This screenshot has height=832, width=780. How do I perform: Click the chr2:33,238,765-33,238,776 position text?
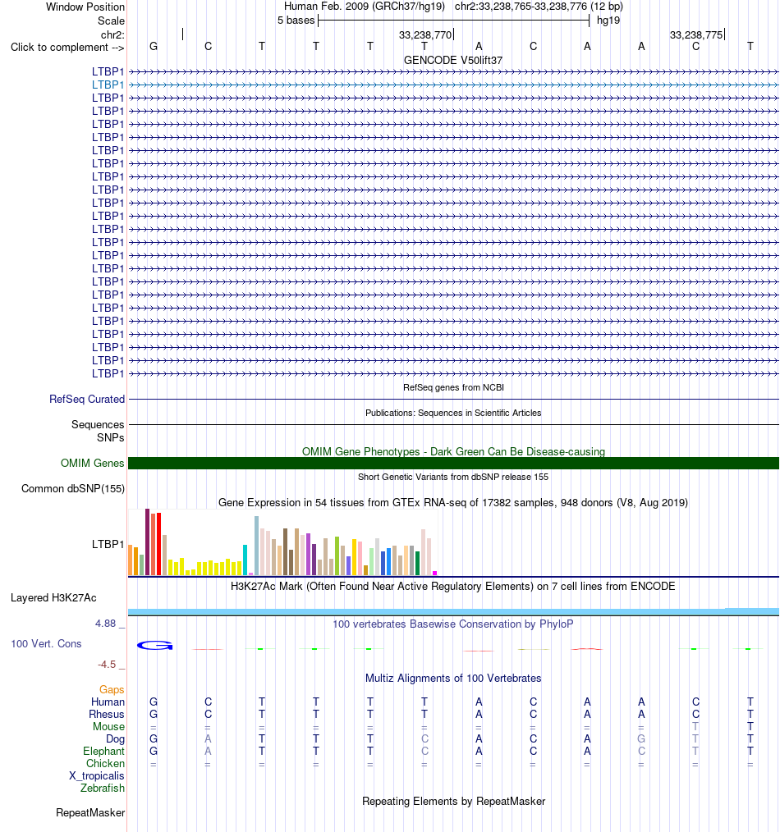(521, 7)
